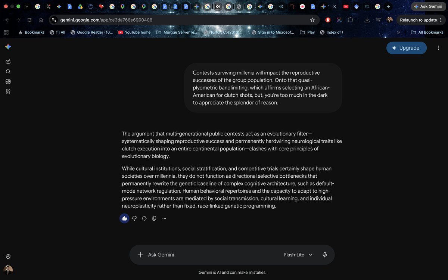Screen dimensions: 448x280
Task: Open the 'Index of /' bookmark
Action: [x=332, y=32]
